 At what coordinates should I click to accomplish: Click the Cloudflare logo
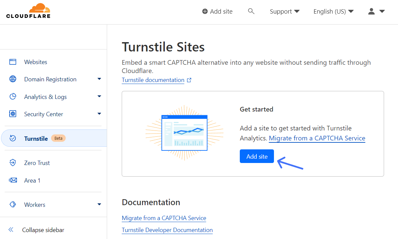point(28,10)
